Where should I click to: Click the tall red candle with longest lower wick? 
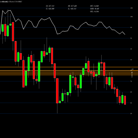(57, 91)
